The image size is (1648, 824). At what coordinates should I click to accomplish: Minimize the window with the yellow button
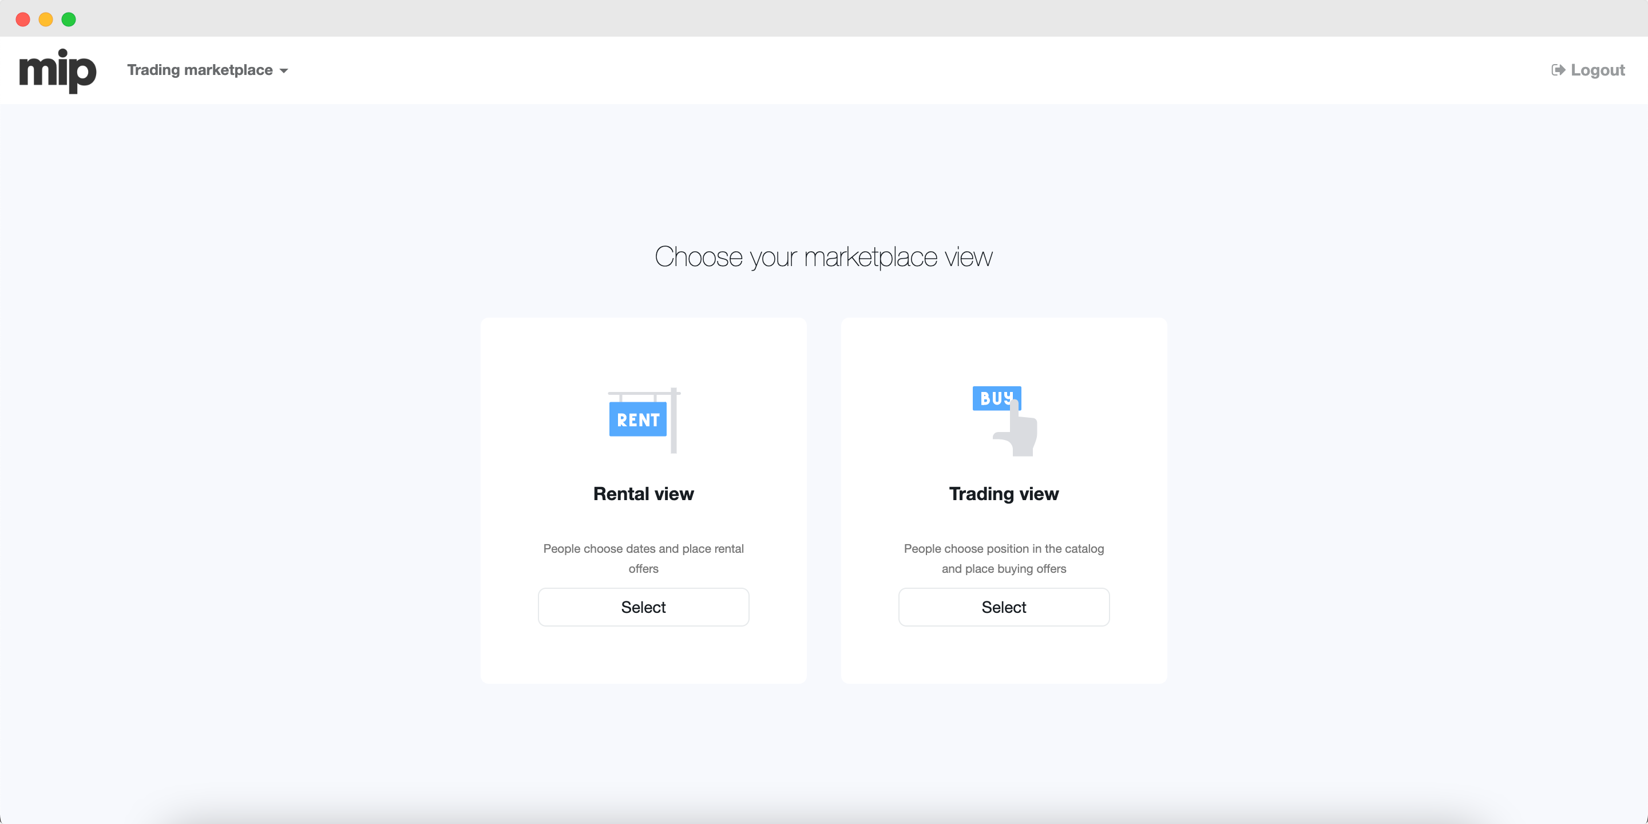tap(46, 19)
